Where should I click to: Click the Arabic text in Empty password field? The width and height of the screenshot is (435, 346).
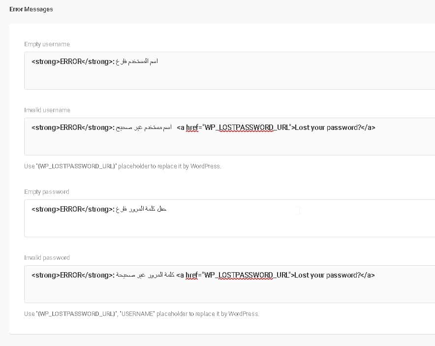tap(141, 209)
